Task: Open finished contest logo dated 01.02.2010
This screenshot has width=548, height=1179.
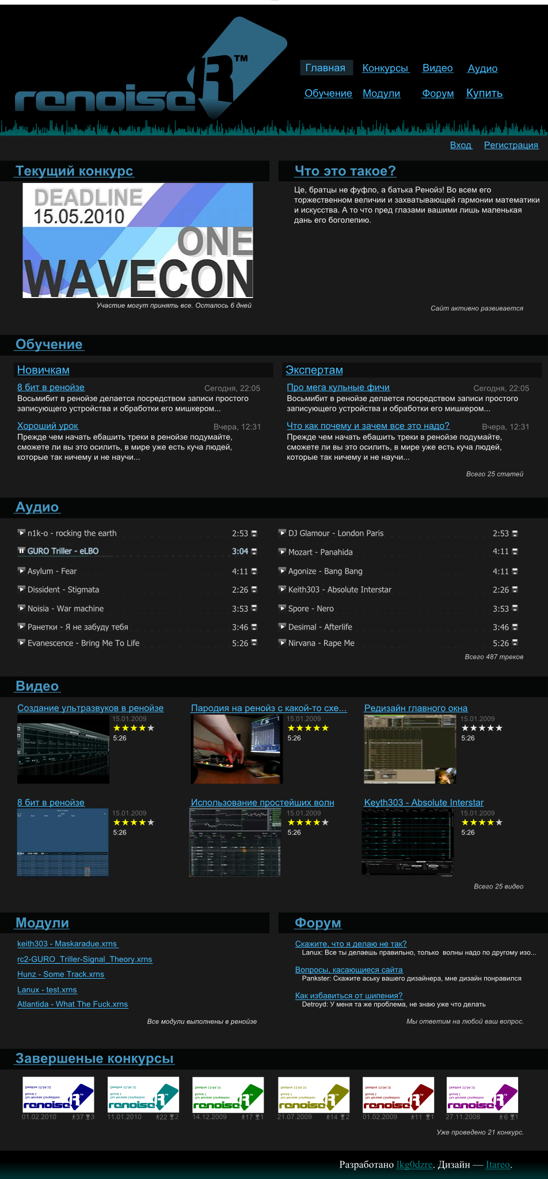Action: point(58,1095)
